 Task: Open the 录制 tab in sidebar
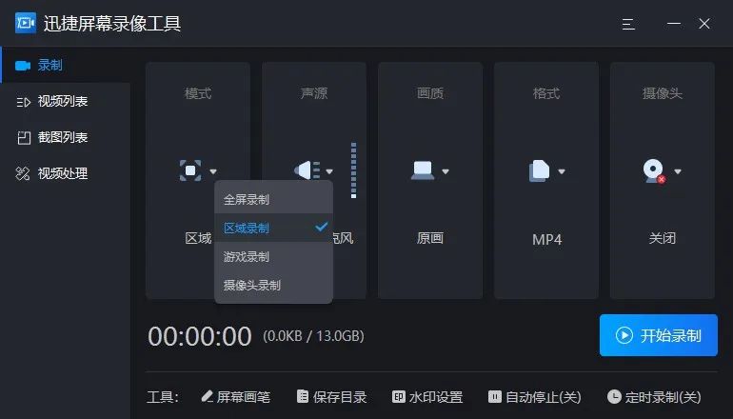[x=66, y=65]
